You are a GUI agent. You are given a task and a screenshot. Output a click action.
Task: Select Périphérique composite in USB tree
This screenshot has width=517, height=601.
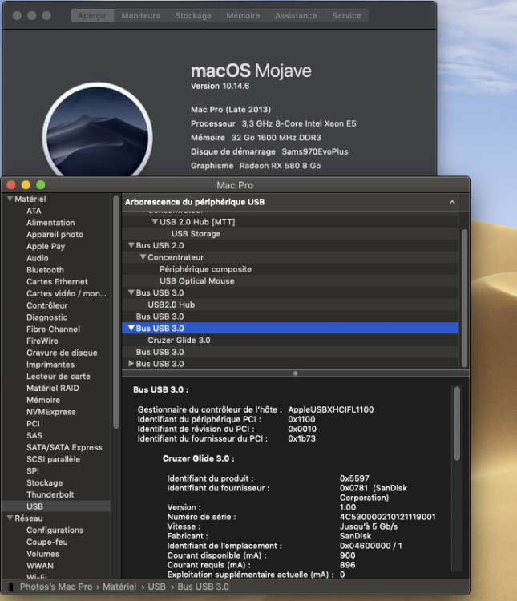tap(290, 269)
